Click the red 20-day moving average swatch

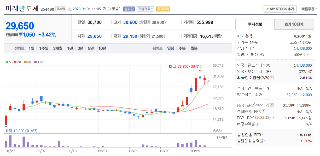pyautogui.click(x=15, y=62)
